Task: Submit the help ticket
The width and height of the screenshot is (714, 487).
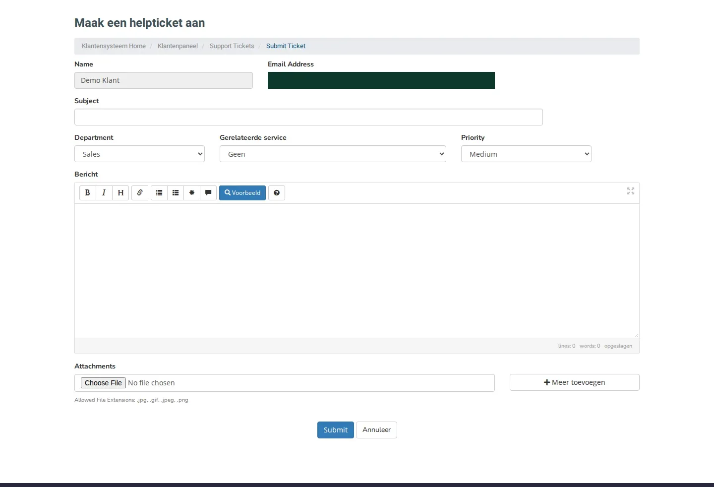Action: 336,430
